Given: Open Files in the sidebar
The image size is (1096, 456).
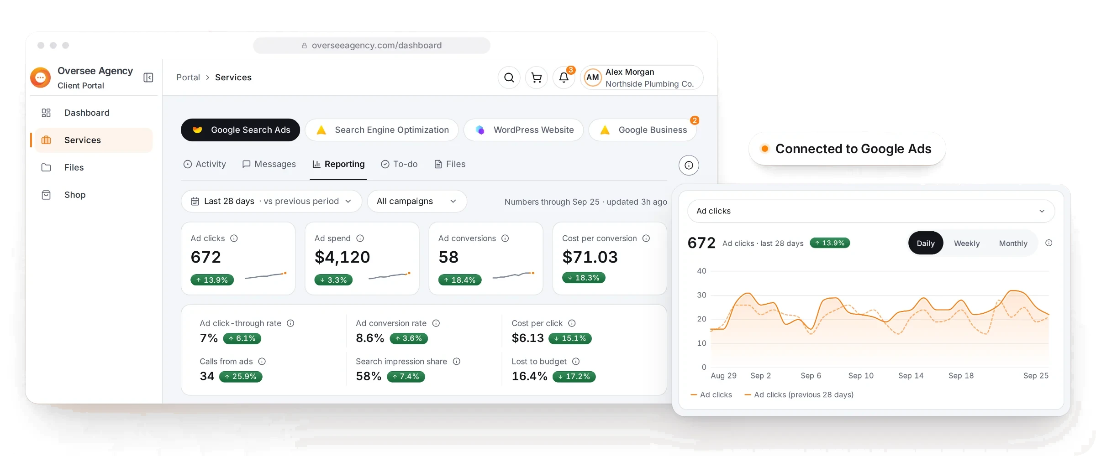Looking at the screenshot, I should point(94,167).
